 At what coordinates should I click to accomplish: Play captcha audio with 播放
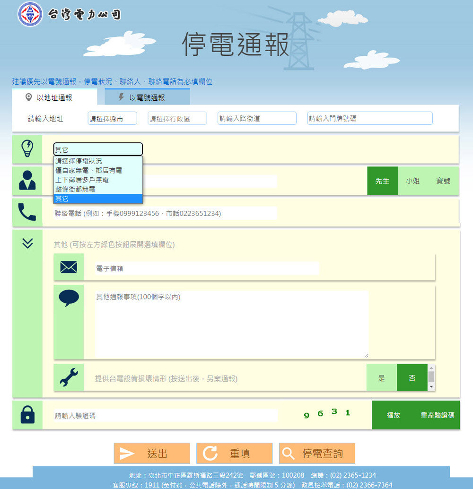click(x=393, y=415)
